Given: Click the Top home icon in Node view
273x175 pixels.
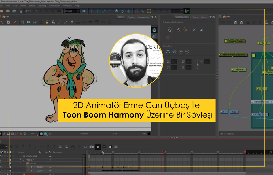Looking at the screenshot, I should click(225, 17).
